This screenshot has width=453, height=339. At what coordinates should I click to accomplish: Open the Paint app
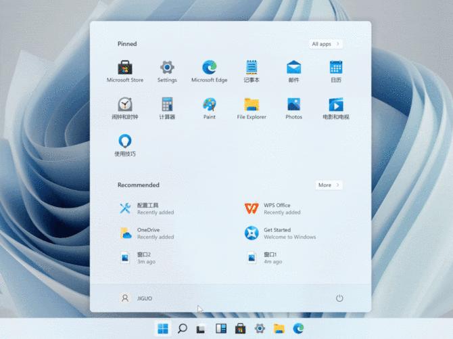(209, 109)
